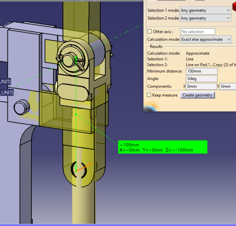Enable the Keep measure checkbox
This screenshot has width=236, height=226.
click(x=149, y=95)
